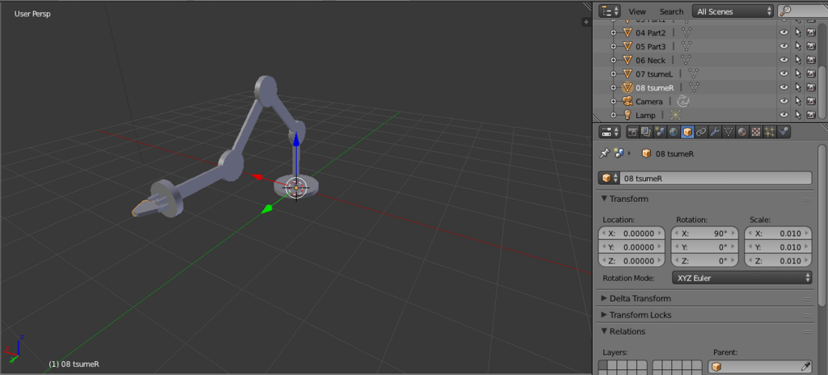
Task: Click the red X-axis manipulator arrow
Action: tap(256, 176)
